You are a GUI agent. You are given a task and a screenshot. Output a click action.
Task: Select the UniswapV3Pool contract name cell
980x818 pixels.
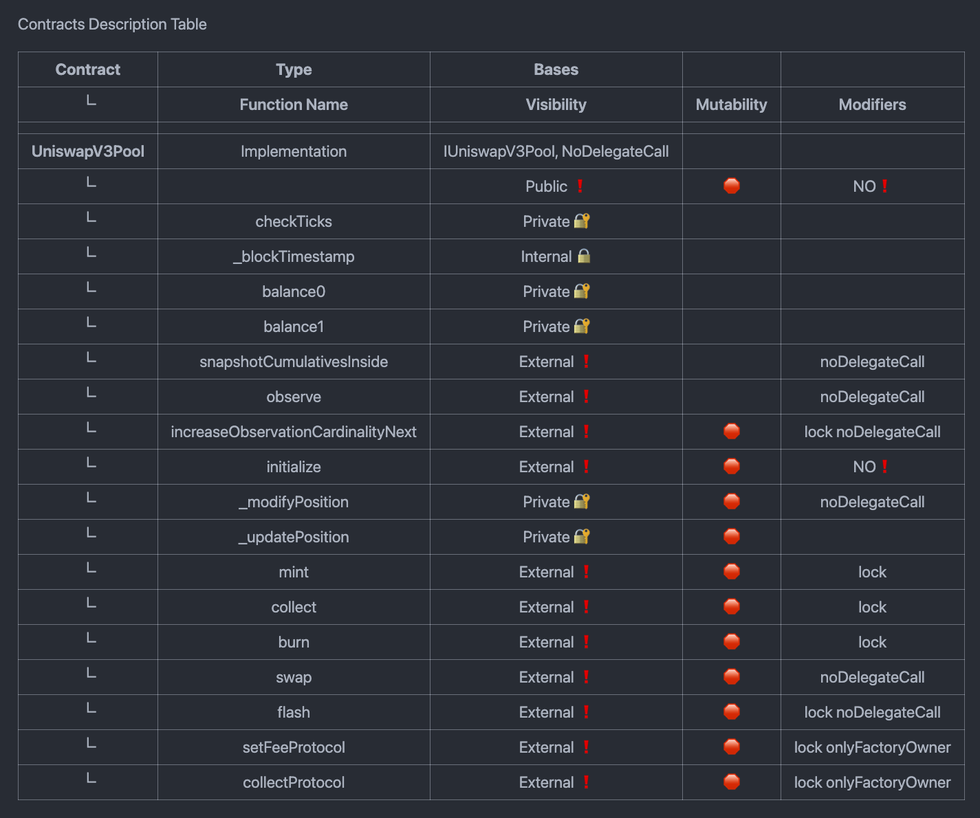pos(88,151)
